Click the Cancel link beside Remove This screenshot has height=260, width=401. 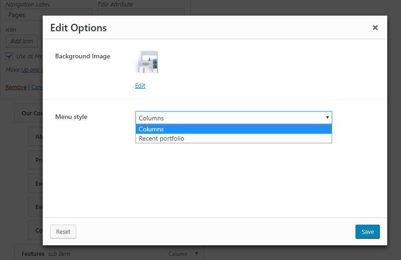[37, 87]
